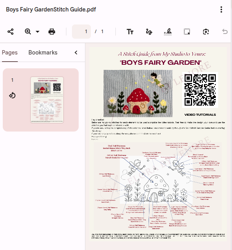Open the three-dot more options menu

tap(221, 9)
